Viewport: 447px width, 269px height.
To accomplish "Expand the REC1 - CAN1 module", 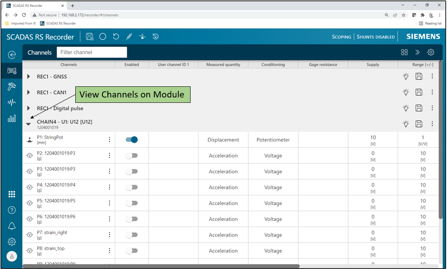I will 28,92.
